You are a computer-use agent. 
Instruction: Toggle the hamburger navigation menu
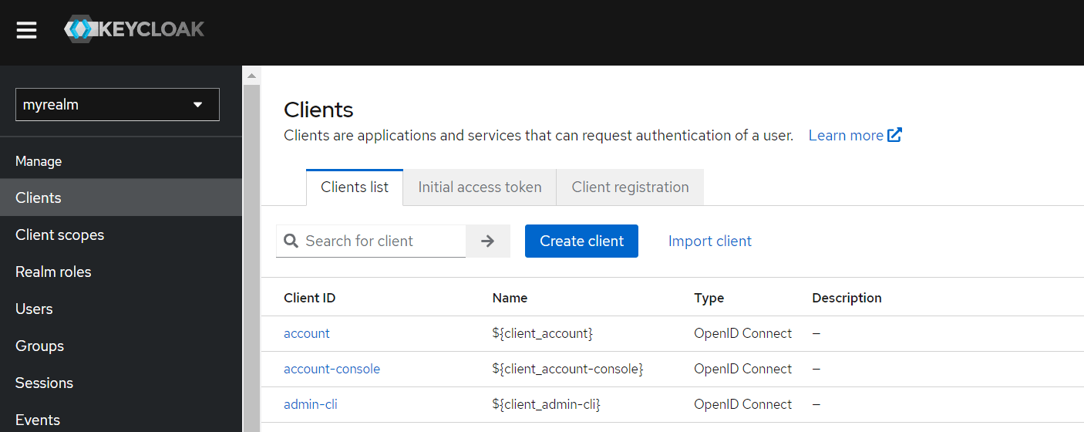(27, 30)
